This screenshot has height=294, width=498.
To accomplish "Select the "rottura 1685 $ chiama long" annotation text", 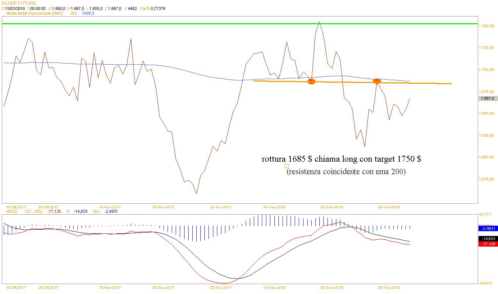I will coord(341,159).
